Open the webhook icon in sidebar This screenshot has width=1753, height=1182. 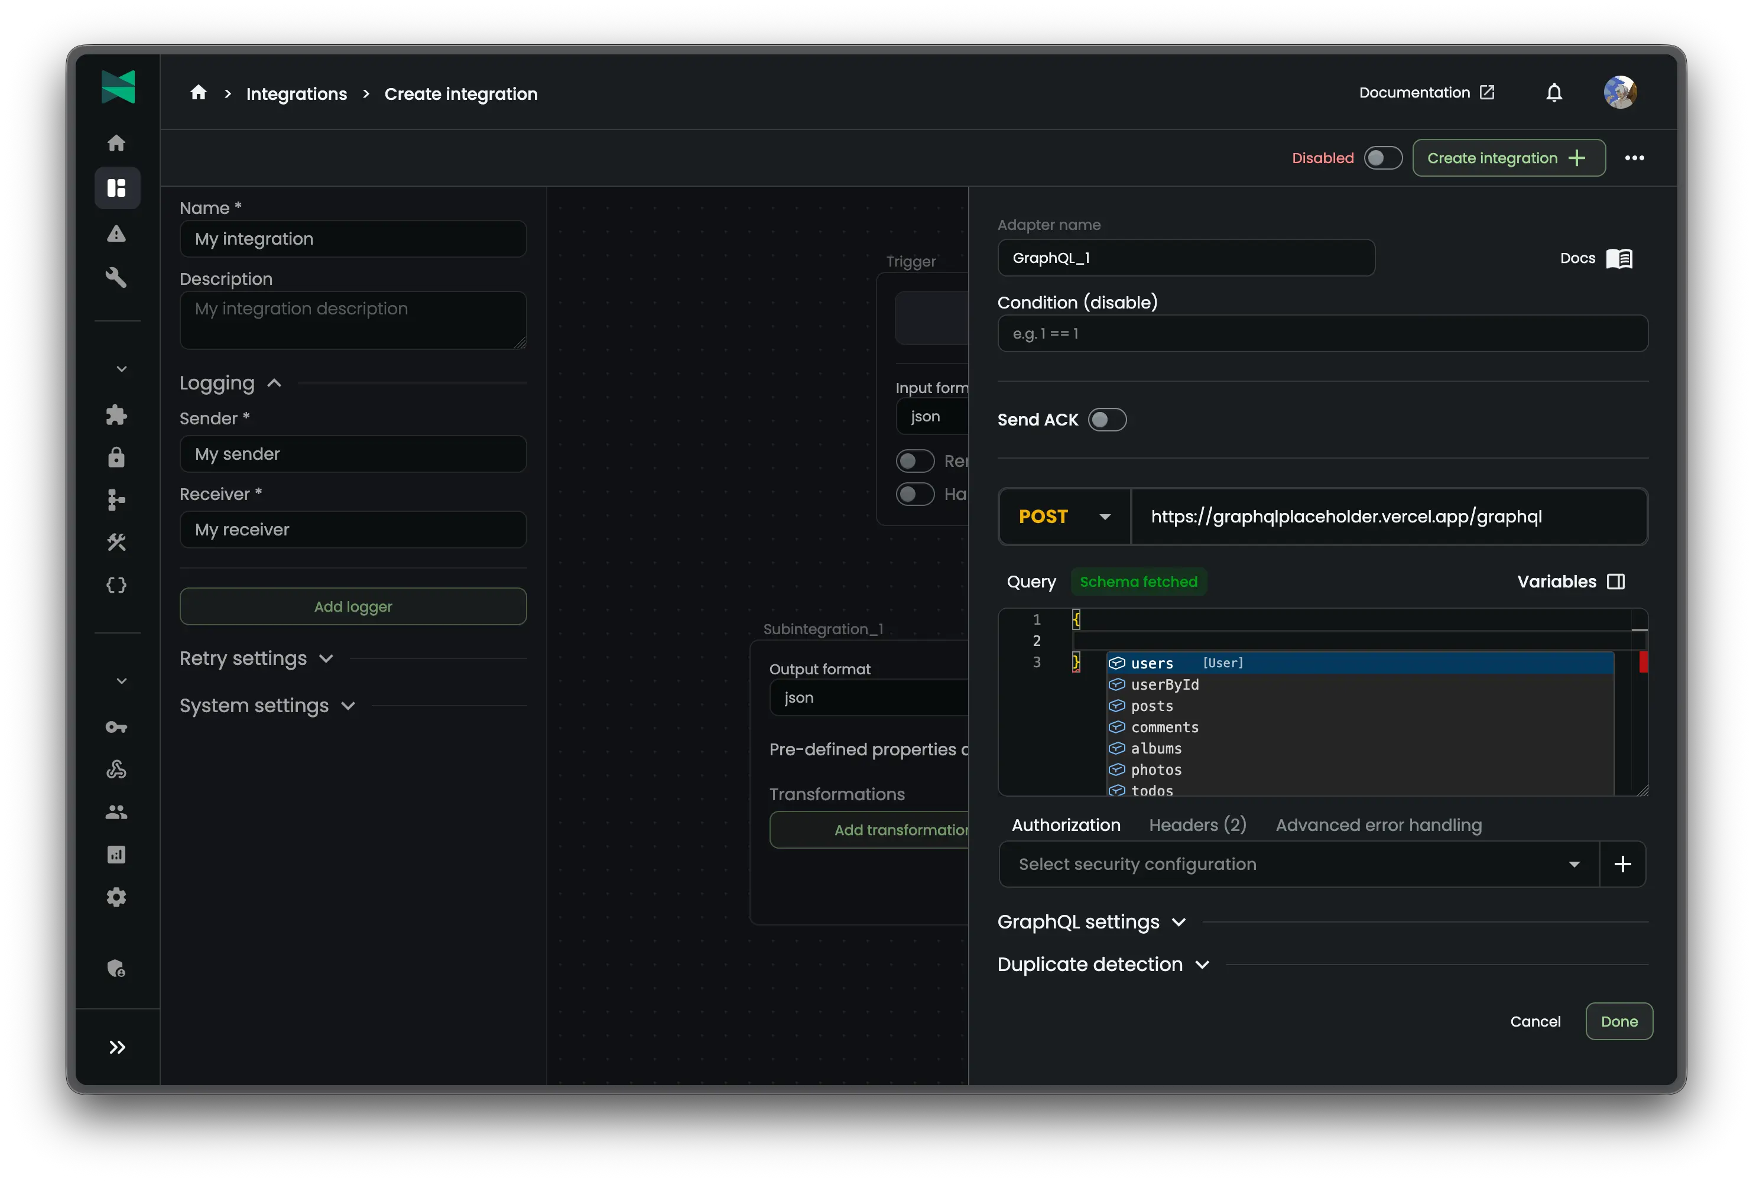(x=116, y=769)
